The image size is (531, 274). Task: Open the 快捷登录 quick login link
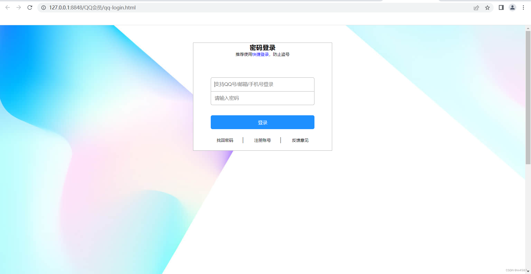pos(260,54)
